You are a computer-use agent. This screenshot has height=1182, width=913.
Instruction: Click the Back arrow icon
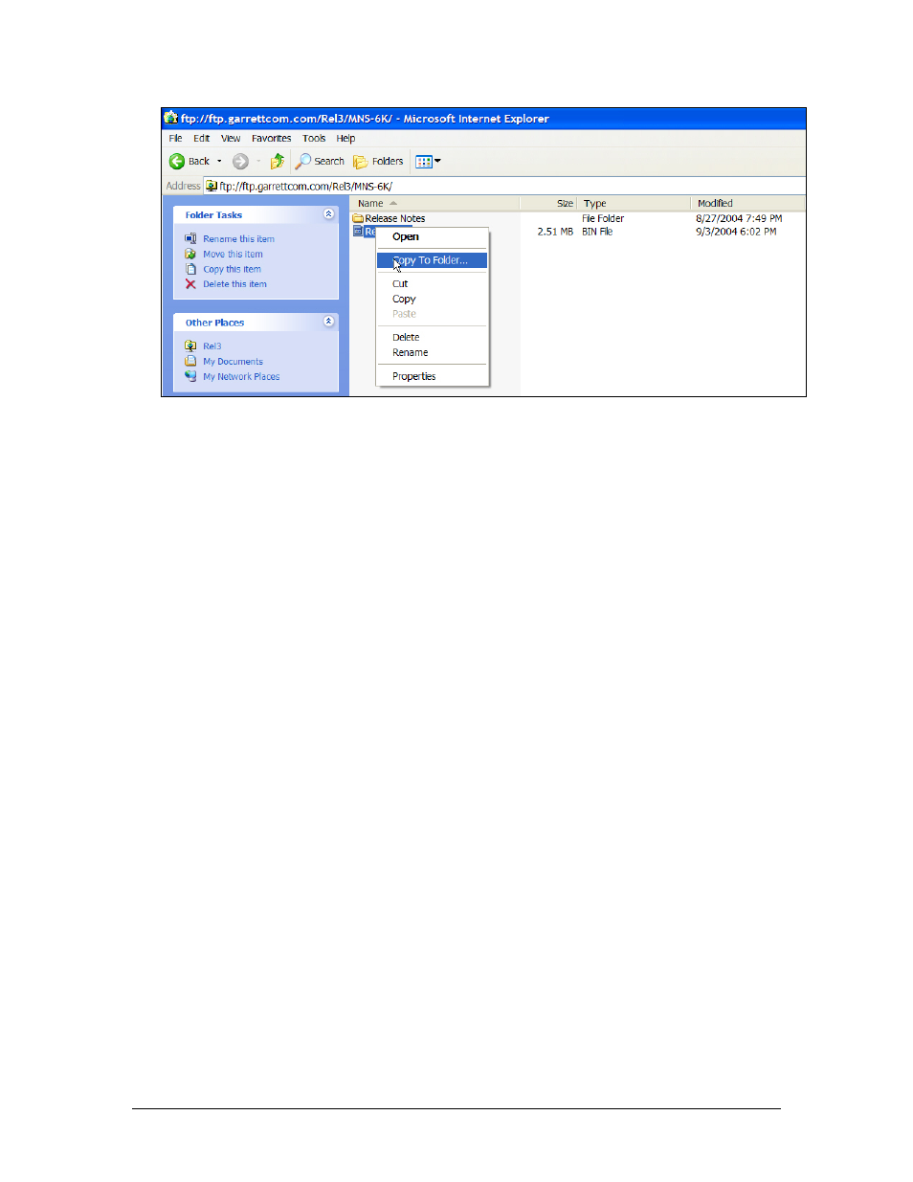(177, 162)
